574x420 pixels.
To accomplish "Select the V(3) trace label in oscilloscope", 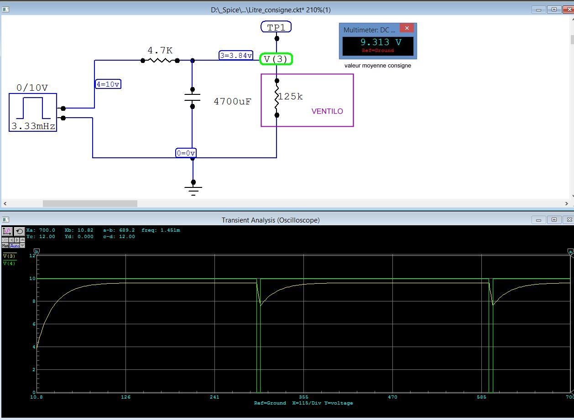I will [x=9, y=256].
